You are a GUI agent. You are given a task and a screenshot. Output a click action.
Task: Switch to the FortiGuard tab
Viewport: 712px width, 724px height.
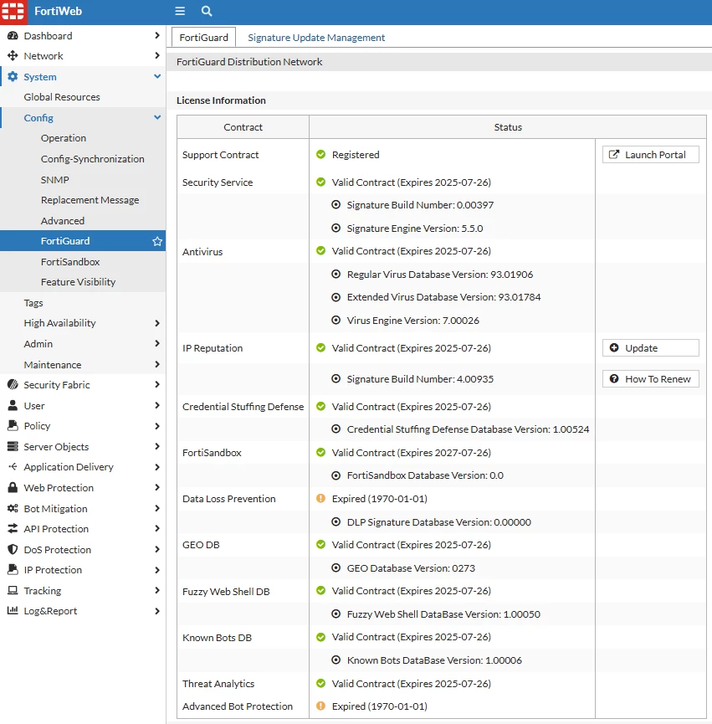[203, 38]
